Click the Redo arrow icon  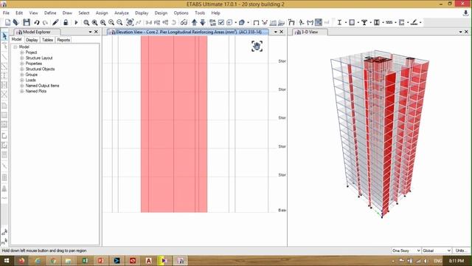45,22
